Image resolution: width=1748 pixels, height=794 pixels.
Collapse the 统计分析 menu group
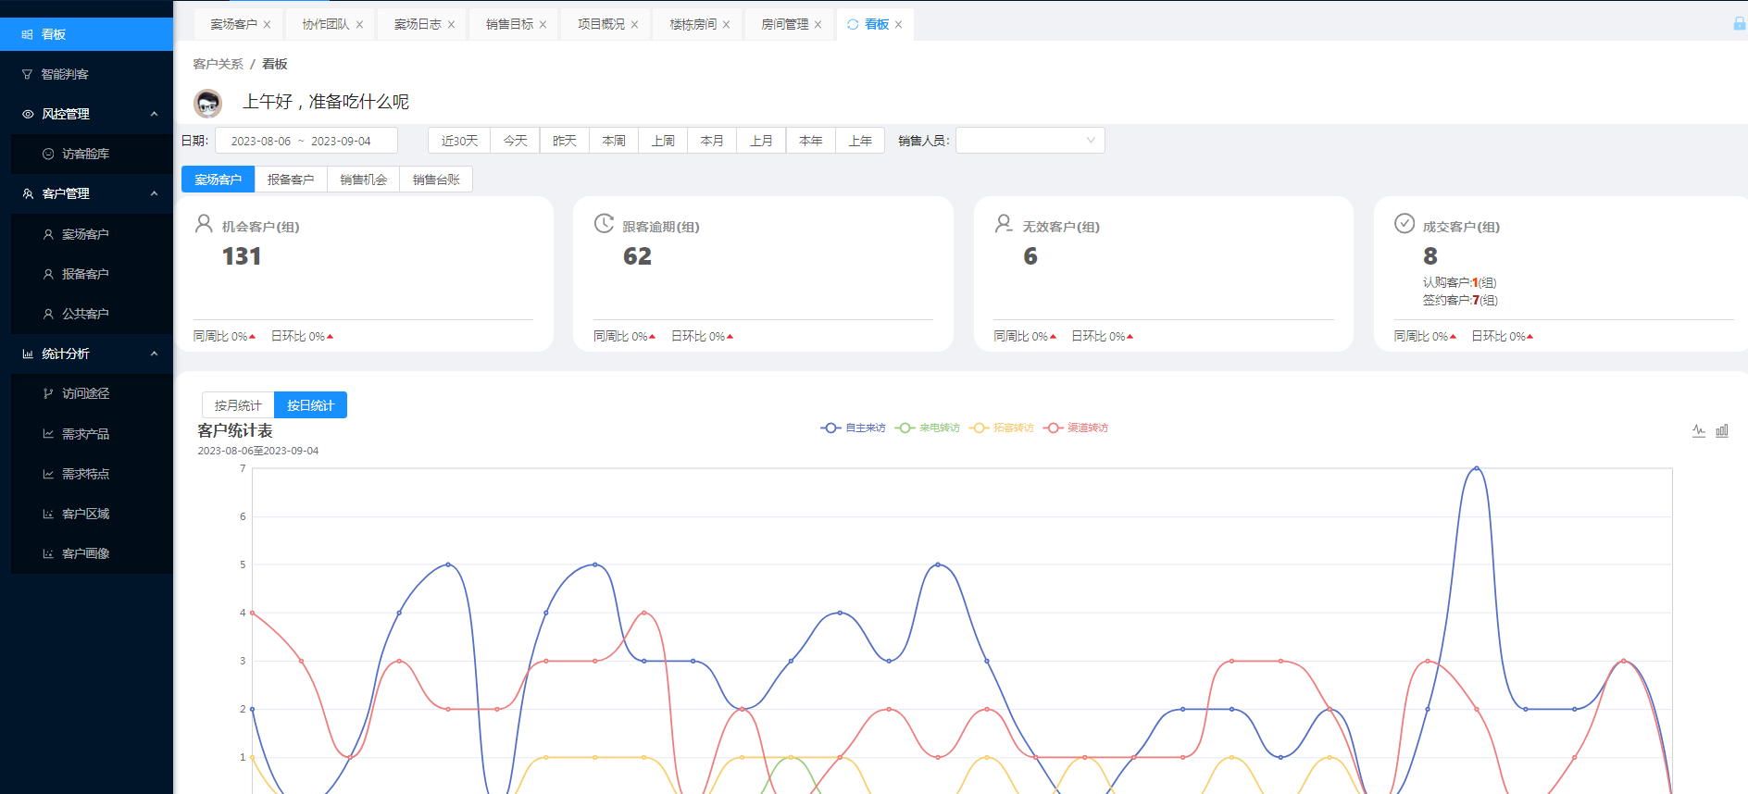click(x=86, y=354)
